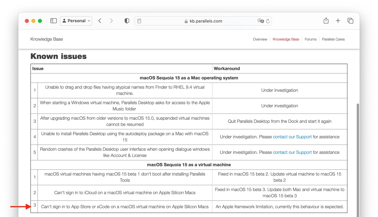Select the kb.parallels.com address field
Image resolution: width=378 pixels, height=217 pixels.
pos(203,21)
